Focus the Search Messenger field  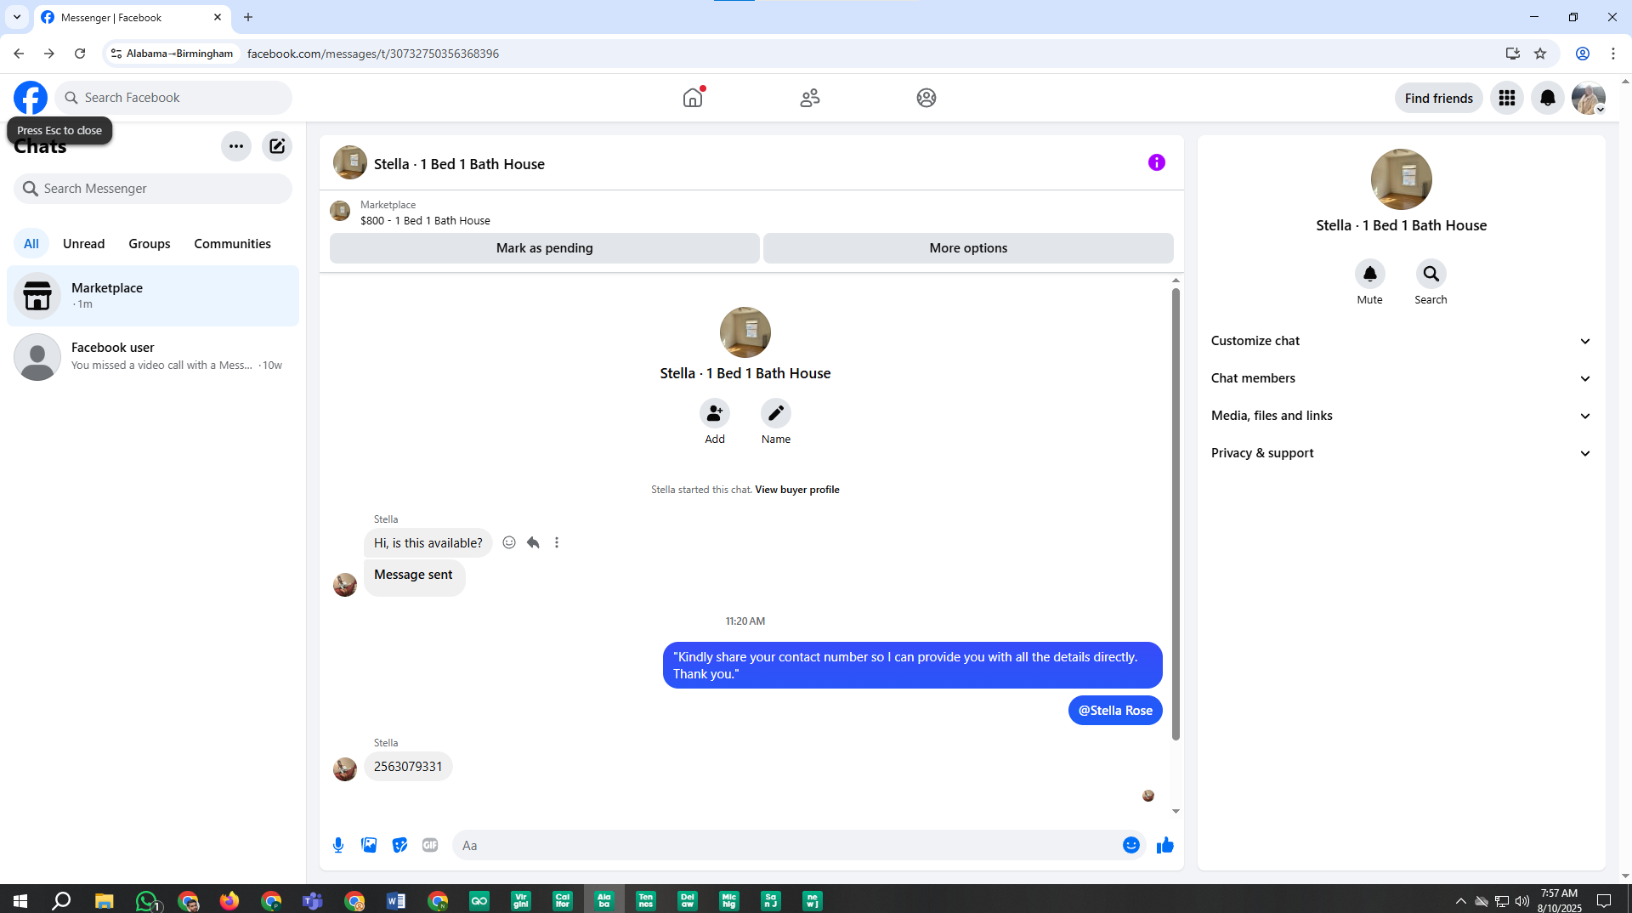tap(153, 189)
